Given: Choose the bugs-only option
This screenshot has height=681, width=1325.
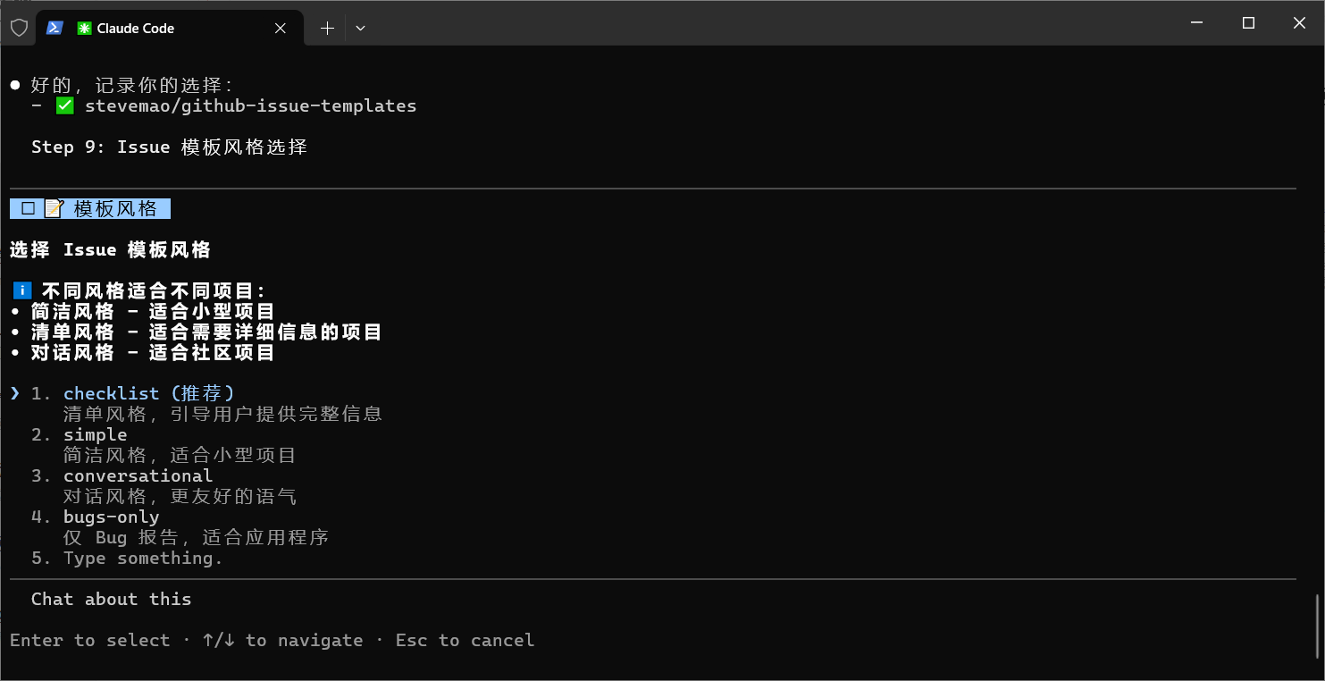Looking at the screenshot, I should coord(111,517).
